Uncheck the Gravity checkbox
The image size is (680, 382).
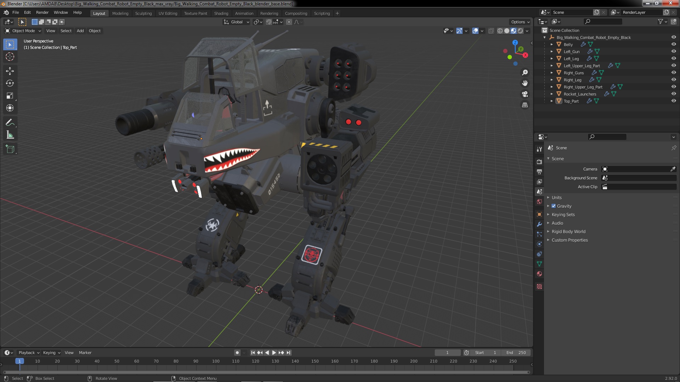point(554,206)
